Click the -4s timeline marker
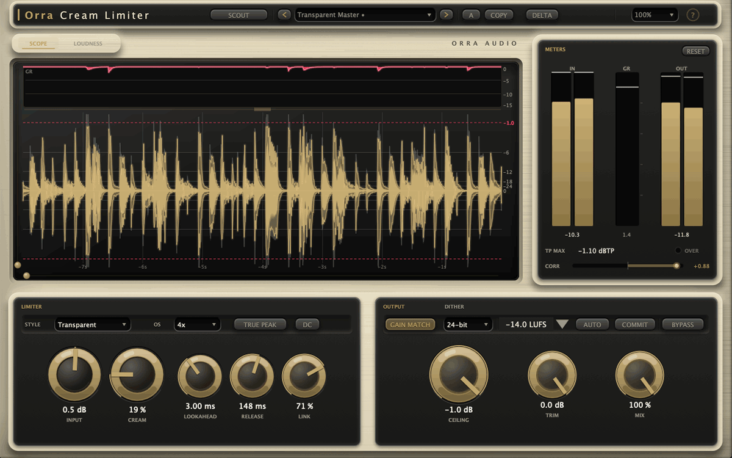The image size is (732, 458). [x=262, y=267]
